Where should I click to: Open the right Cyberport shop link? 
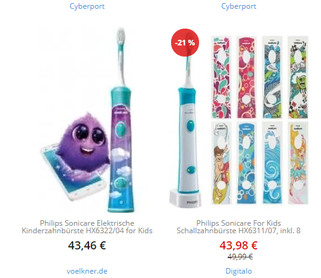point(239,6)
